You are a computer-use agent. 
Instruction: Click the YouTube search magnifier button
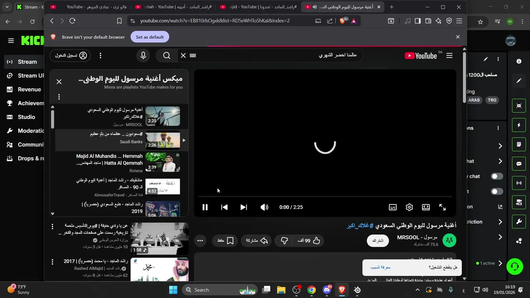[166, 55]
